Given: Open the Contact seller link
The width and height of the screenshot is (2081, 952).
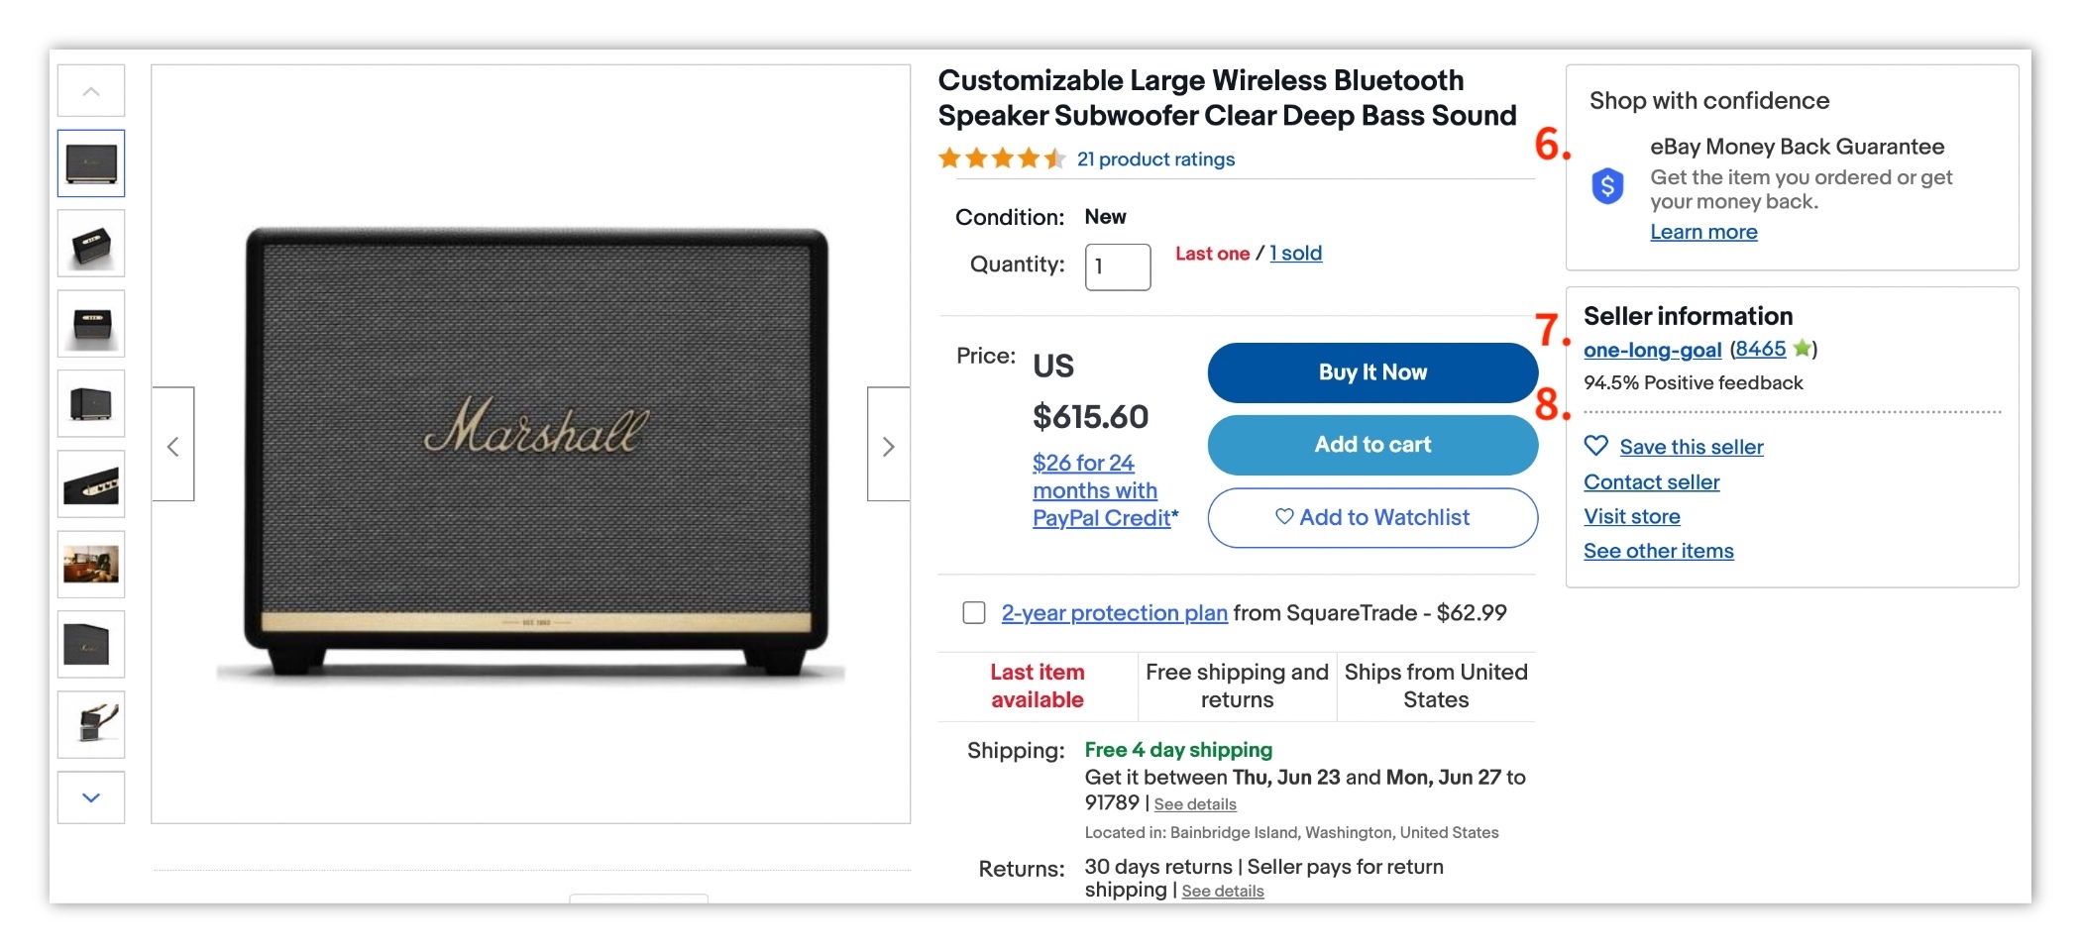Looking at the screenshot, I should 1651,482.
